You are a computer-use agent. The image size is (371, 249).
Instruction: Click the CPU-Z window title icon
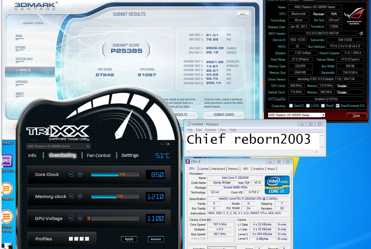[x=188, y=162]
